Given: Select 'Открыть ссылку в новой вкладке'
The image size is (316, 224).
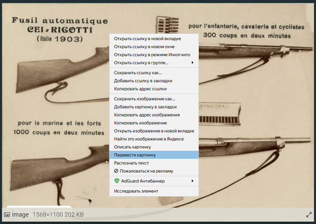Looking at the screenshot, I should tap(147, 39).
